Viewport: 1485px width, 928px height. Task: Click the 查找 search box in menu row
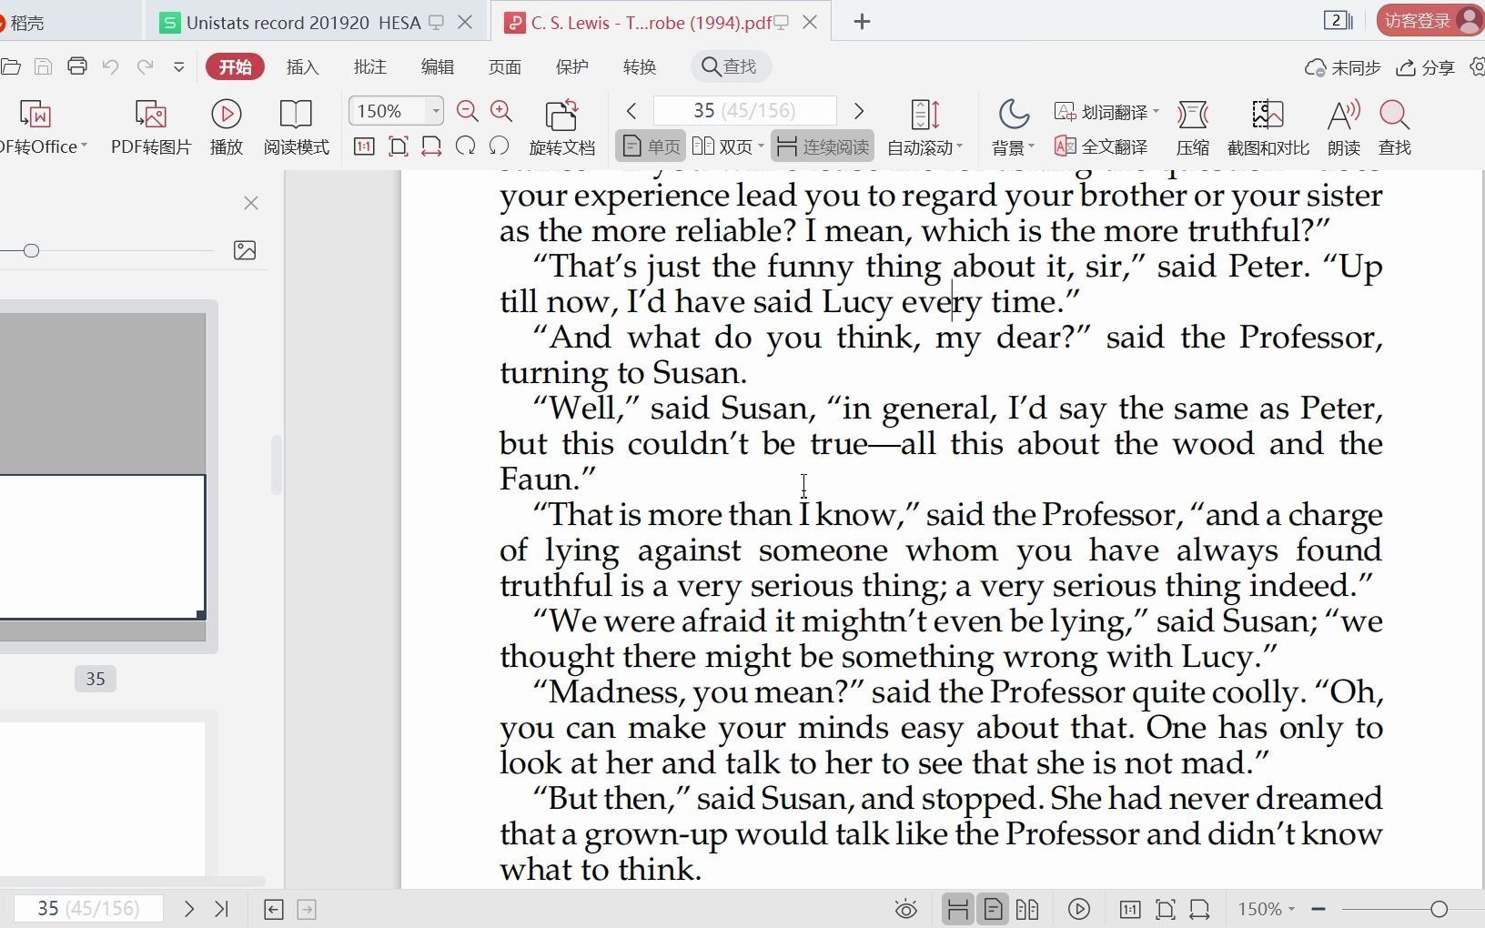[731, 66]
